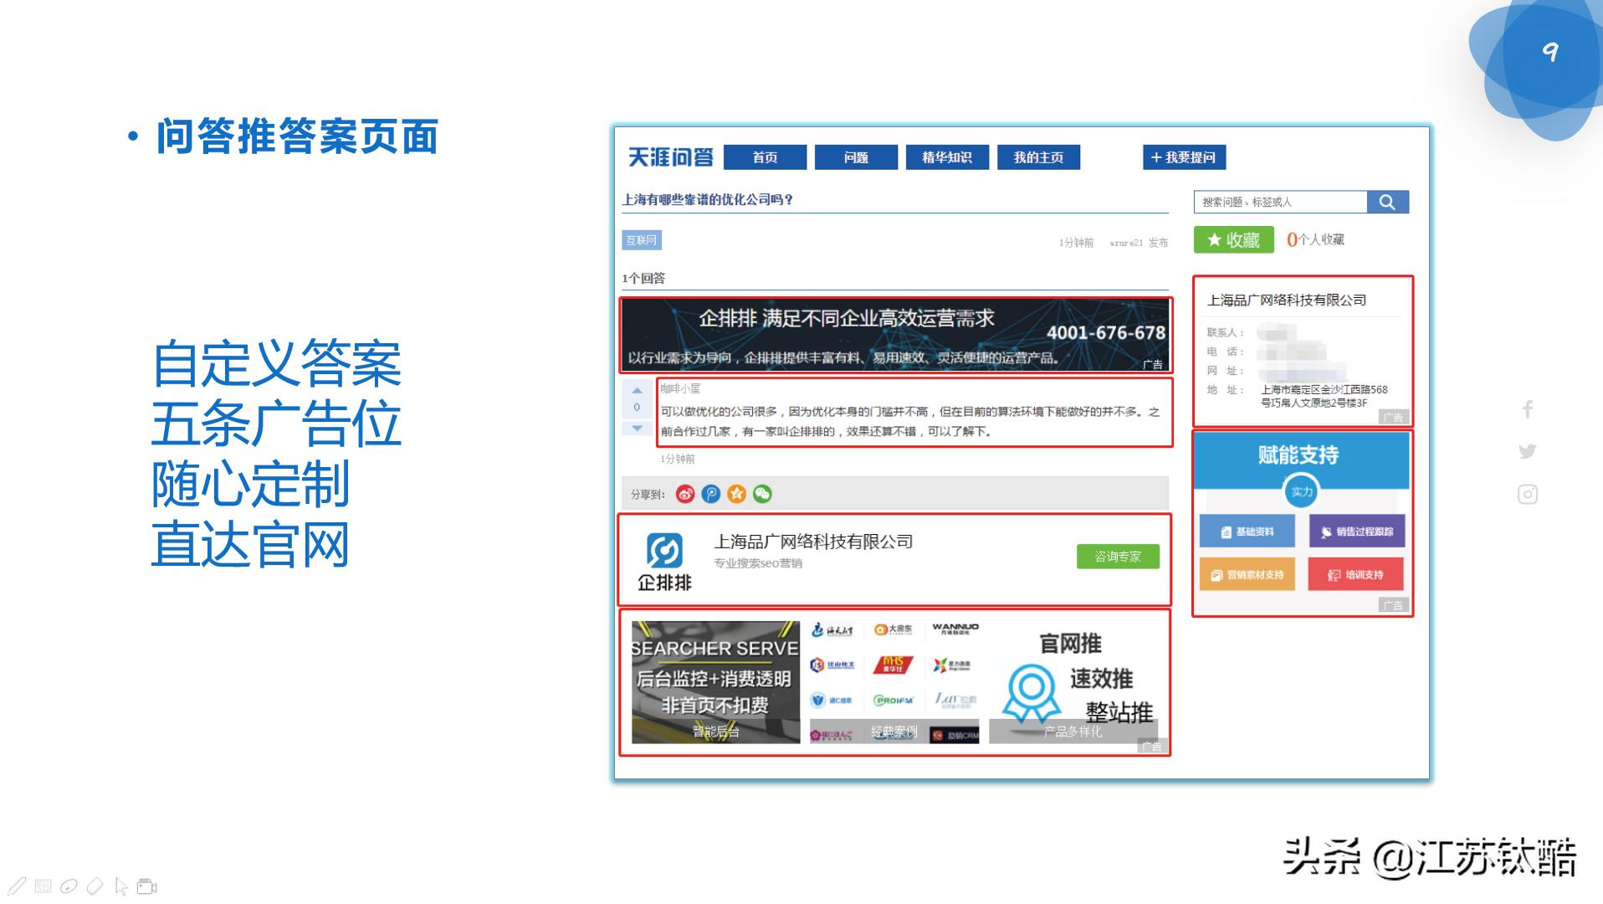Click the green 咨询专家 button
The width and height of the screenshot is (1603, 904).
point(1118,555)
